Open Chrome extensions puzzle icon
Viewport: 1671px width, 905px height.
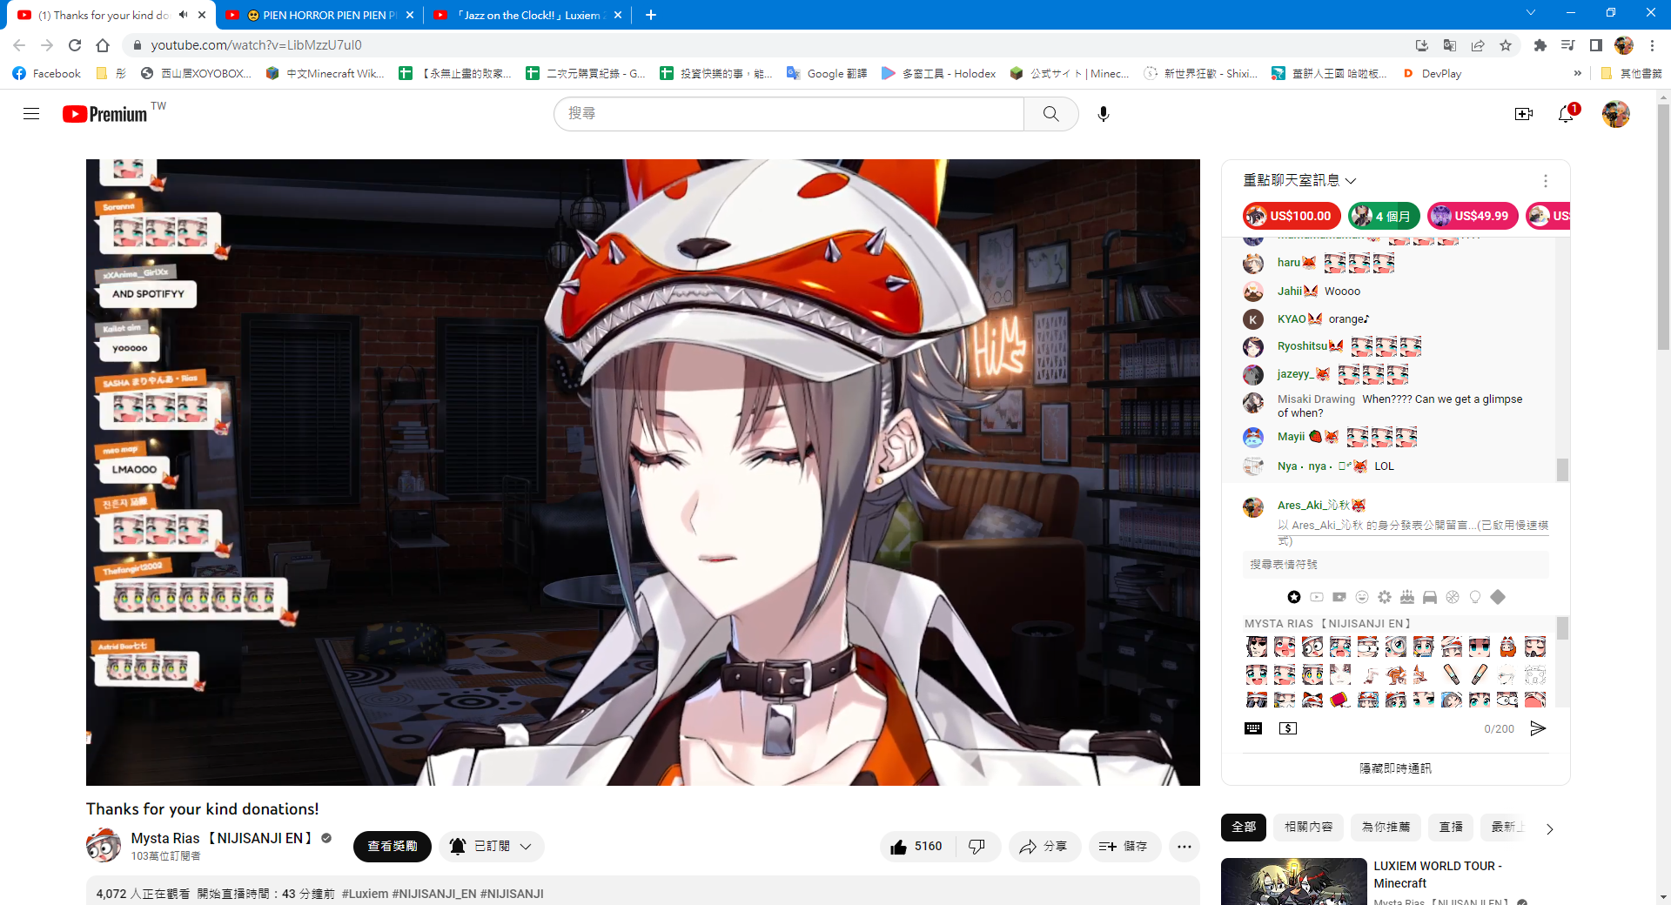pos(1540,45)
